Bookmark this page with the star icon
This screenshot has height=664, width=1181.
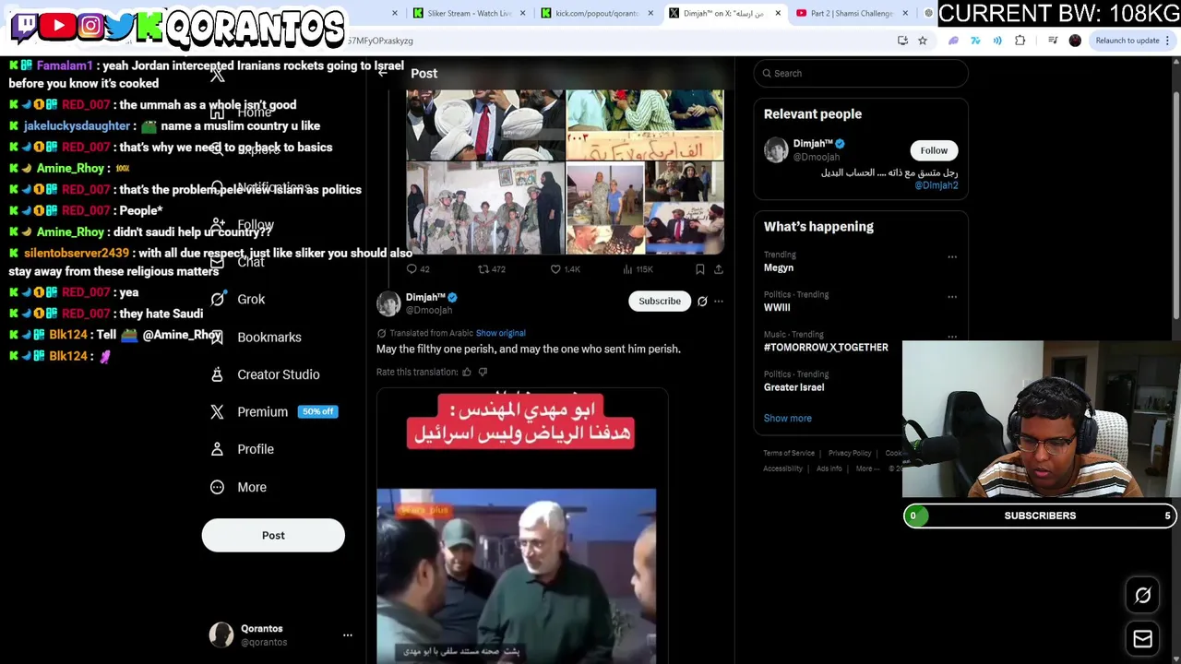pos(922,41)
